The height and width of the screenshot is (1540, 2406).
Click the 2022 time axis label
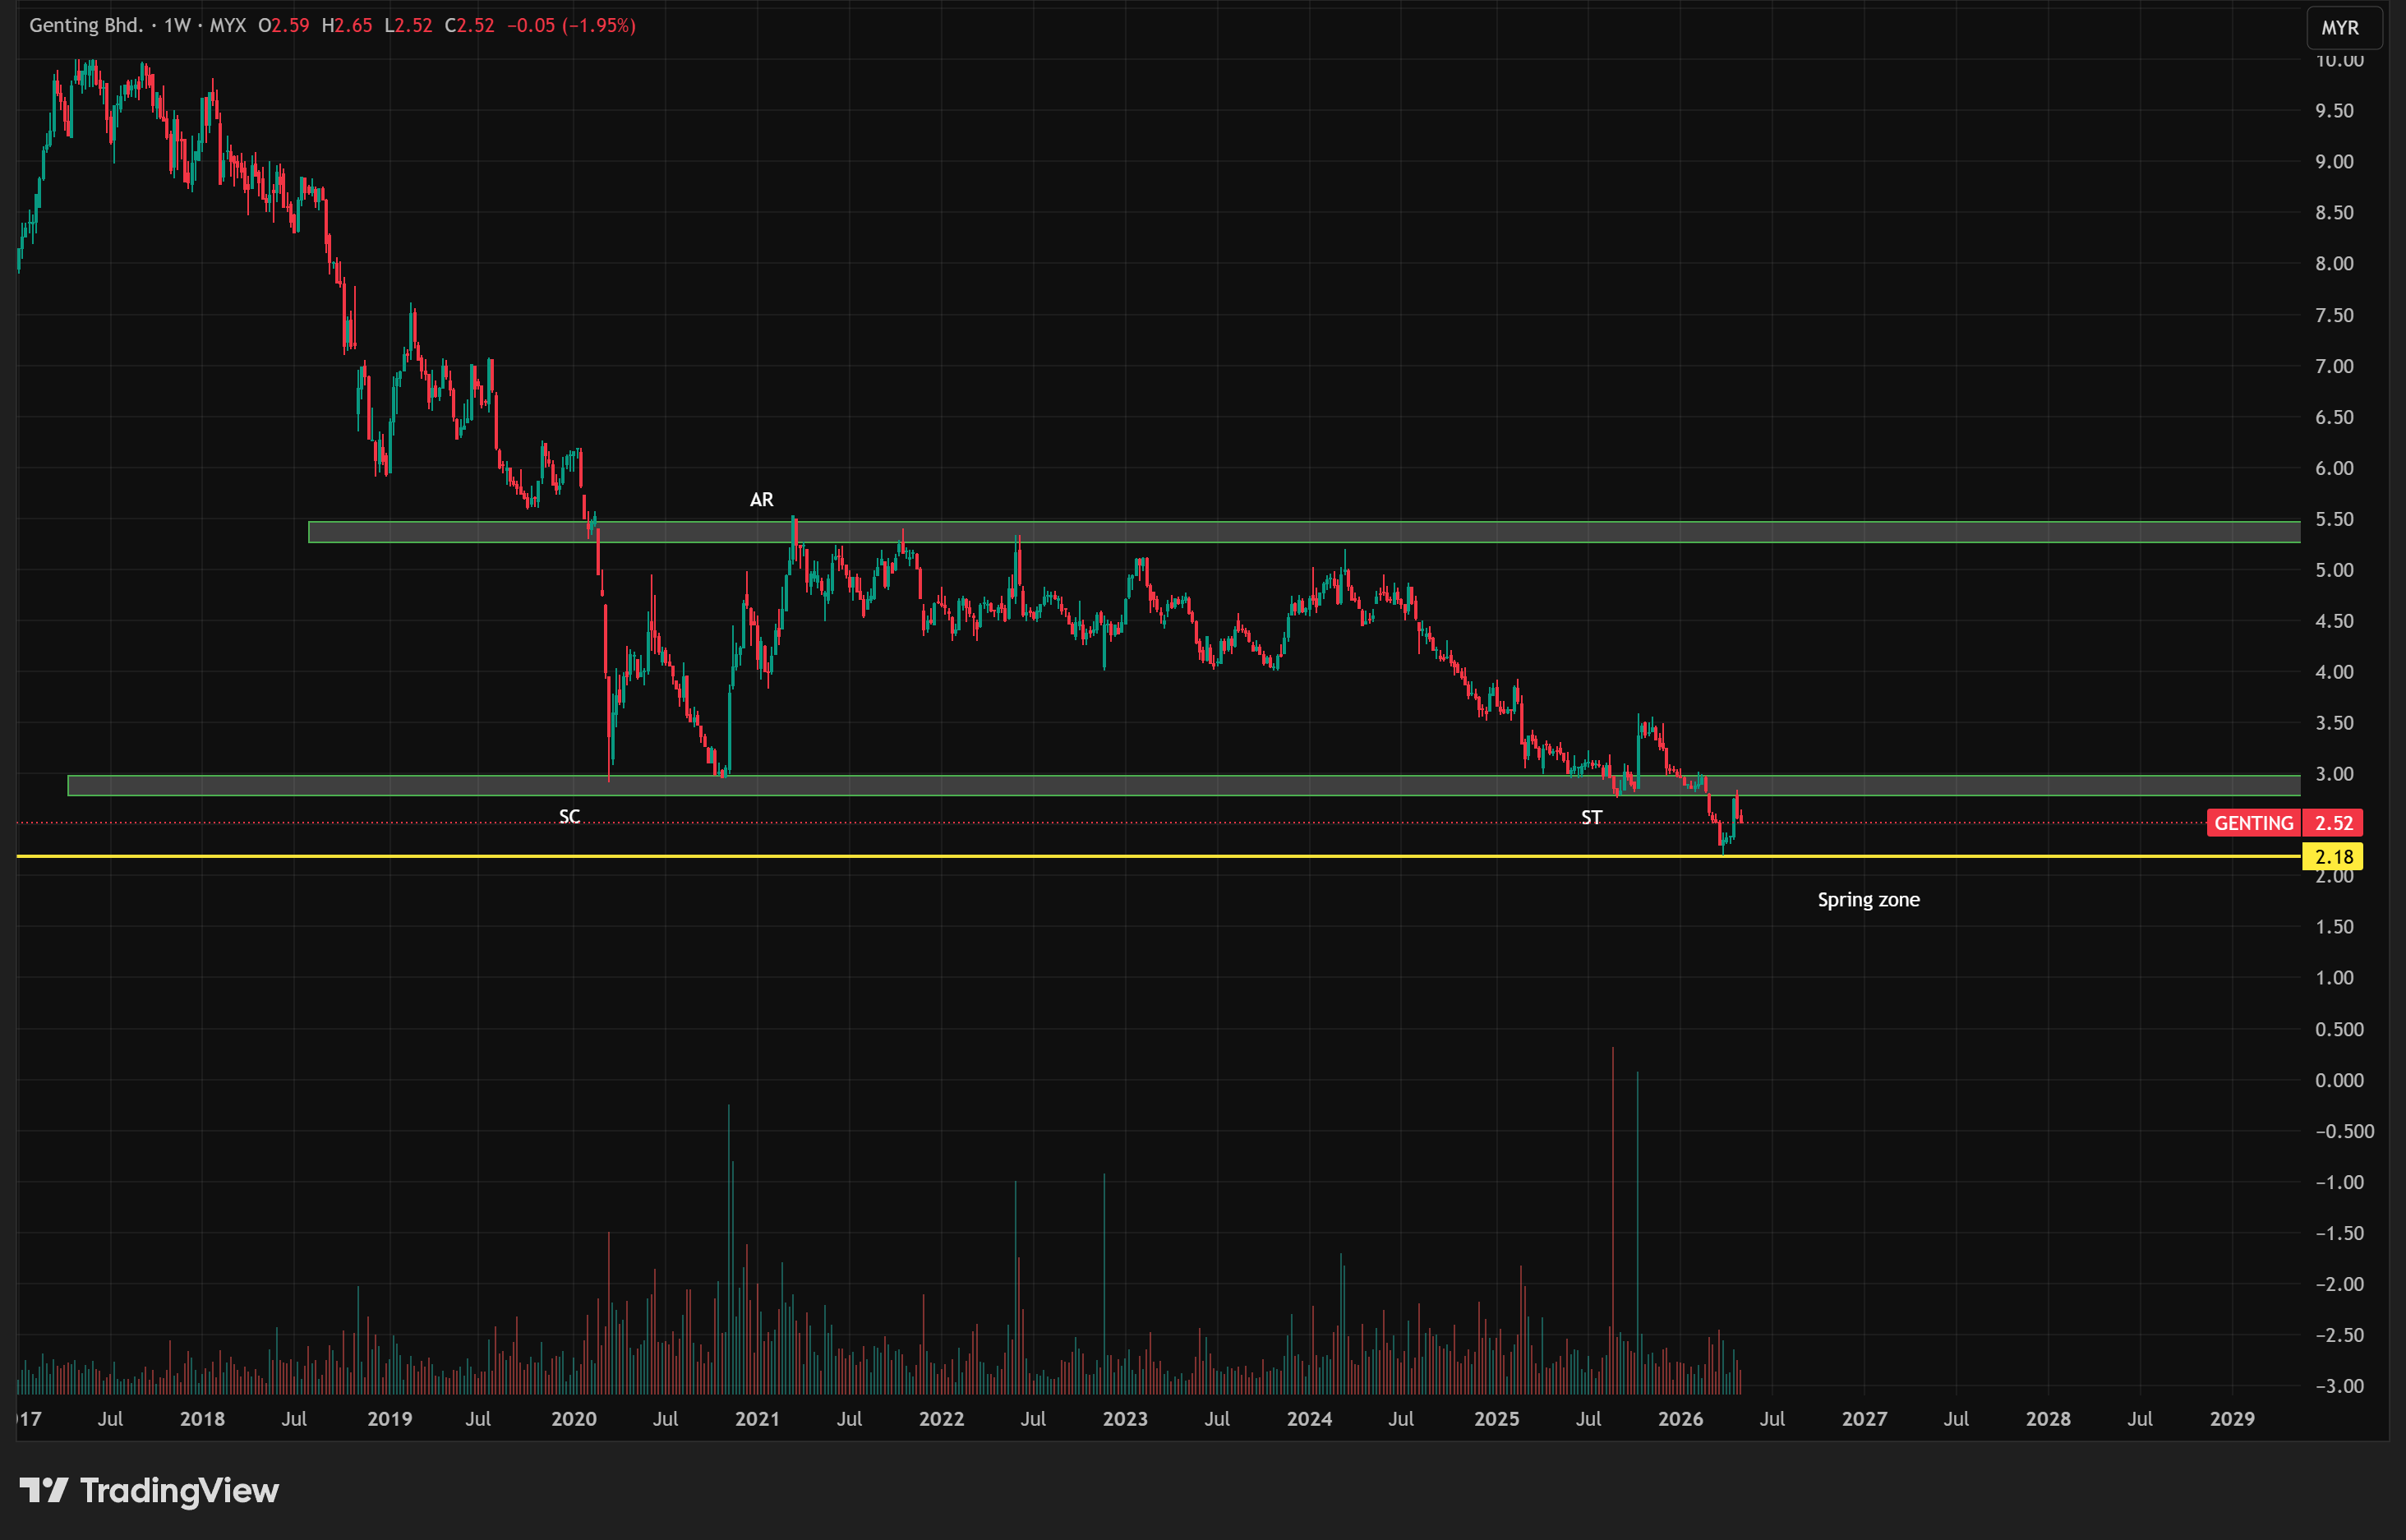coord(941,1420)
